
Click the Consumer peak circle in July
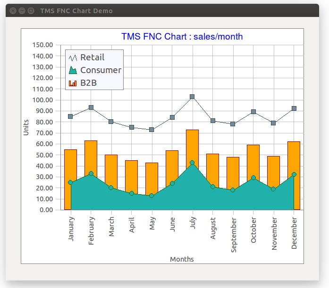point(192,163)
